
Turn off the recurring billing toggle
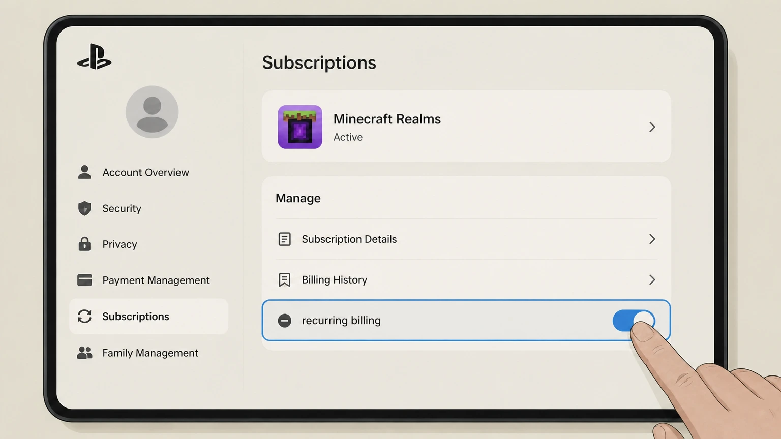[634, 321]
